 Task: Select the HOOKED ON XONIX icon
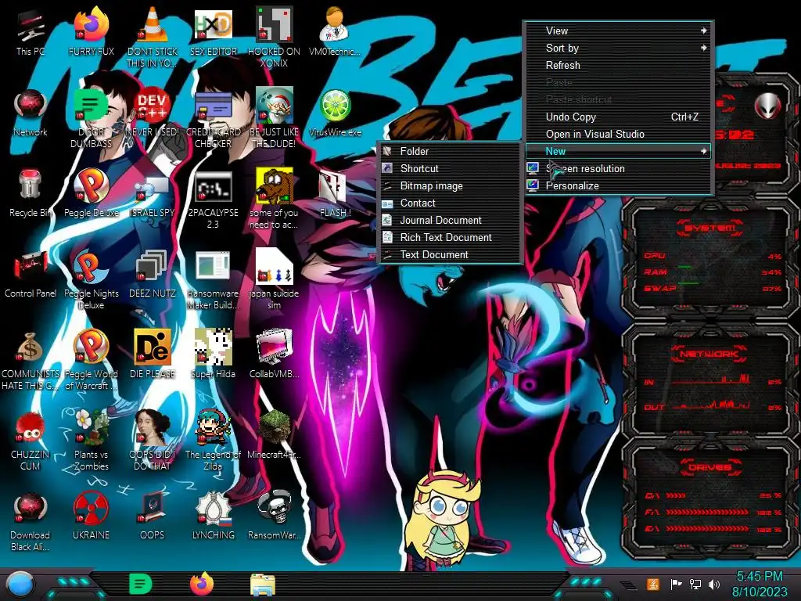pos(274,37)
